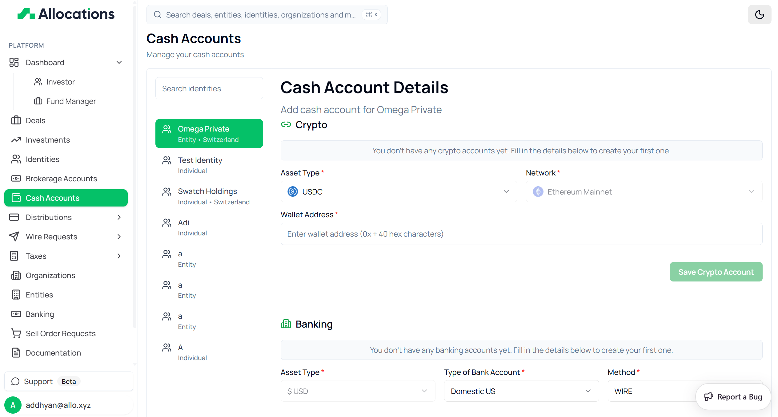The image size is (778, 417).
Task: Toggle dark mode with the moon icon
Action: (759, 14)
